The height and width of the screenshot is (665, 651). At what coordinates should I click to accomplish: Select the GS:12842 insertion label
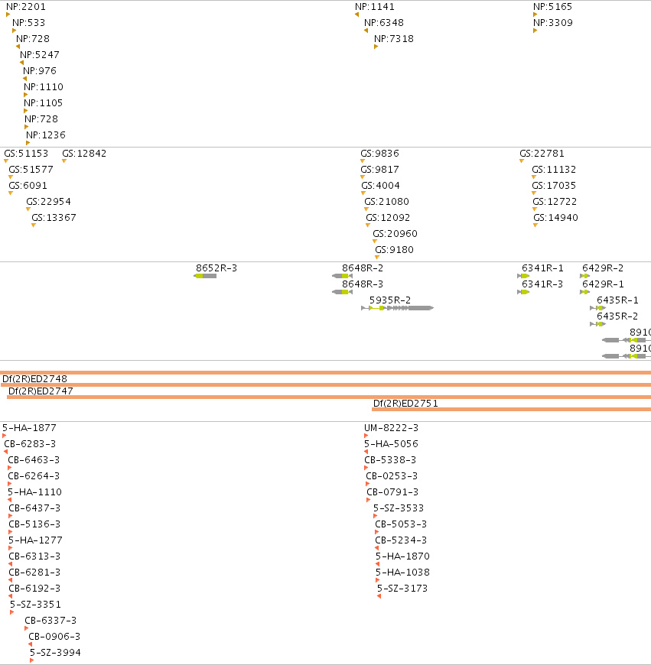point(84,154)
